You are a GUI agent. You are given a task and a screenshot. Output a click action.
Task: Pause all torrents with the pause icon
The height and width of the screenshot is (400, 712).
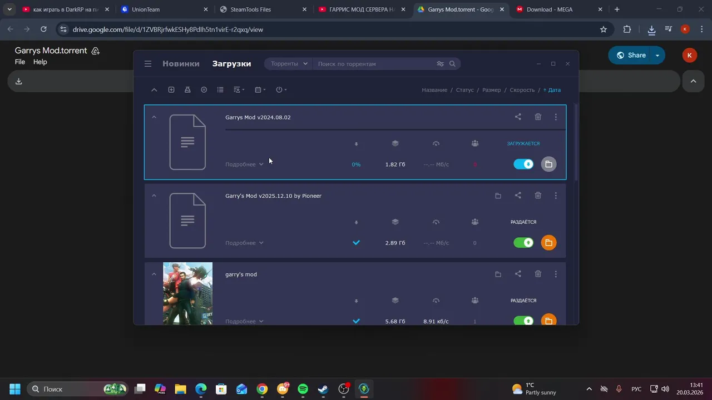pos(204,90)
